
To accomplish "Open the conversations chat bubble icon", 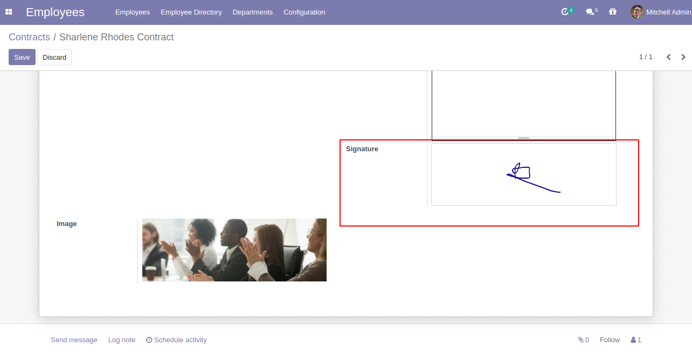I will click(x=590, y=12).
